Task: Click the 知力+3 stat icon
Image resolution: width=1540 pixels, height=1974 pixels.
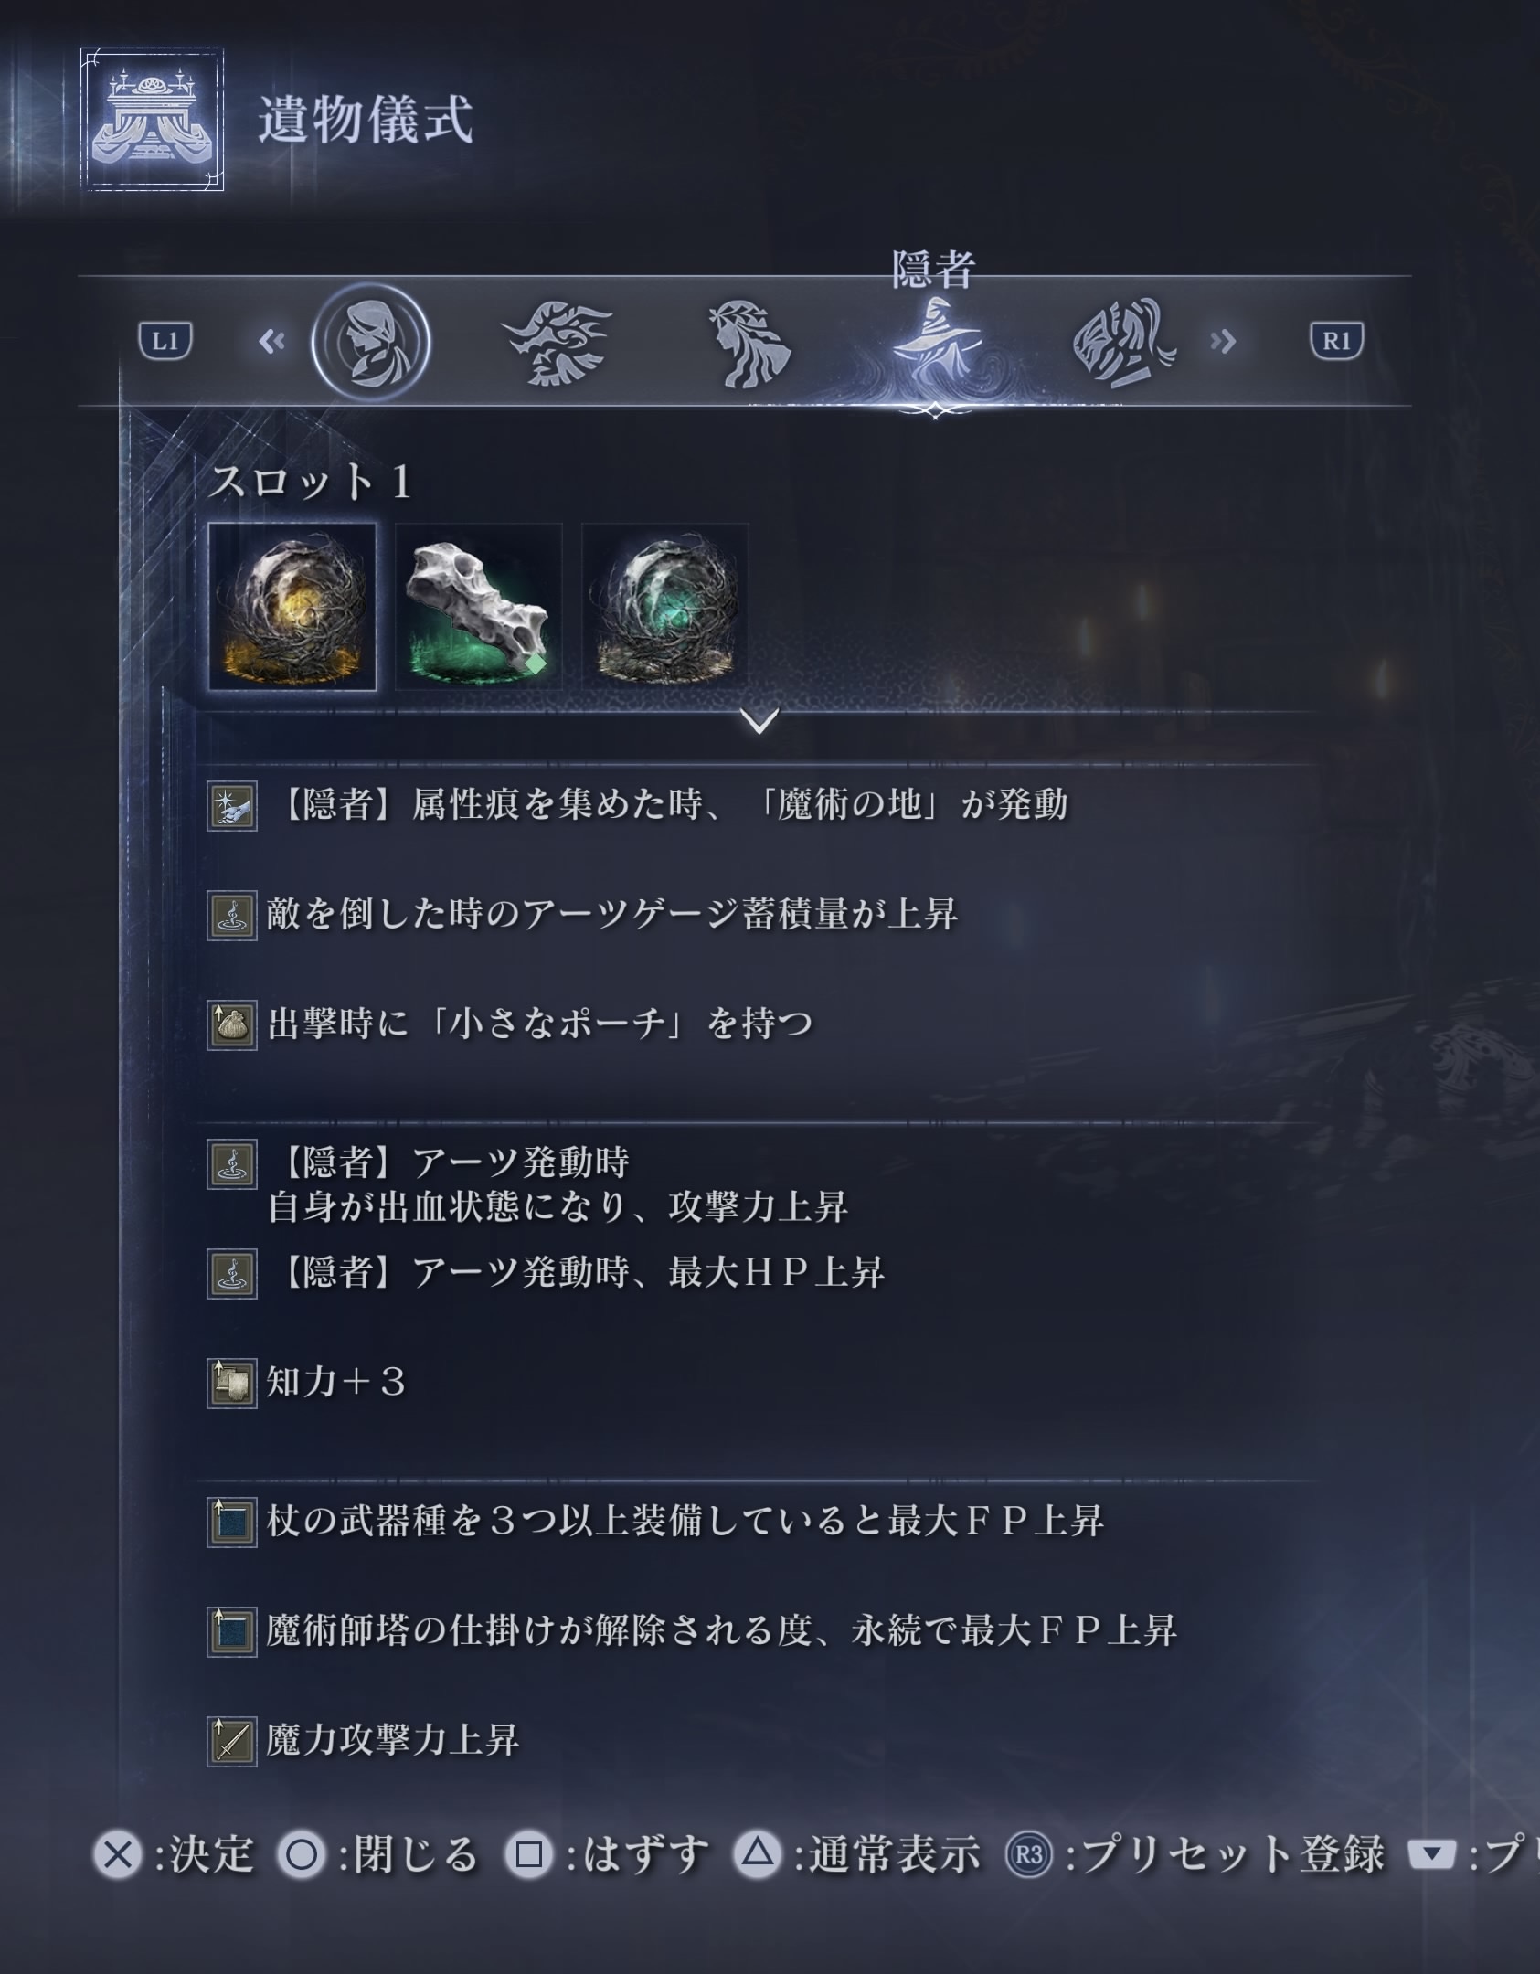Action: 231,1384
